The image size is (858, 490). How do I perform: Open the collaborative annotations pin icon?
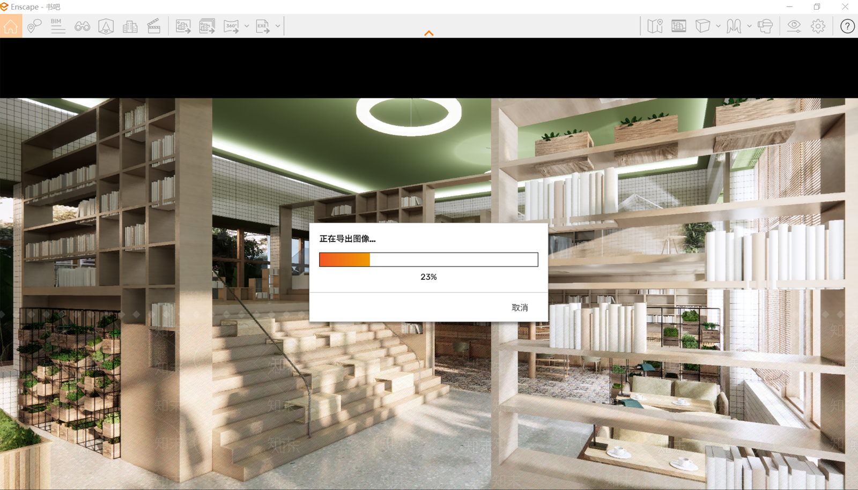[x=34, y=26]
